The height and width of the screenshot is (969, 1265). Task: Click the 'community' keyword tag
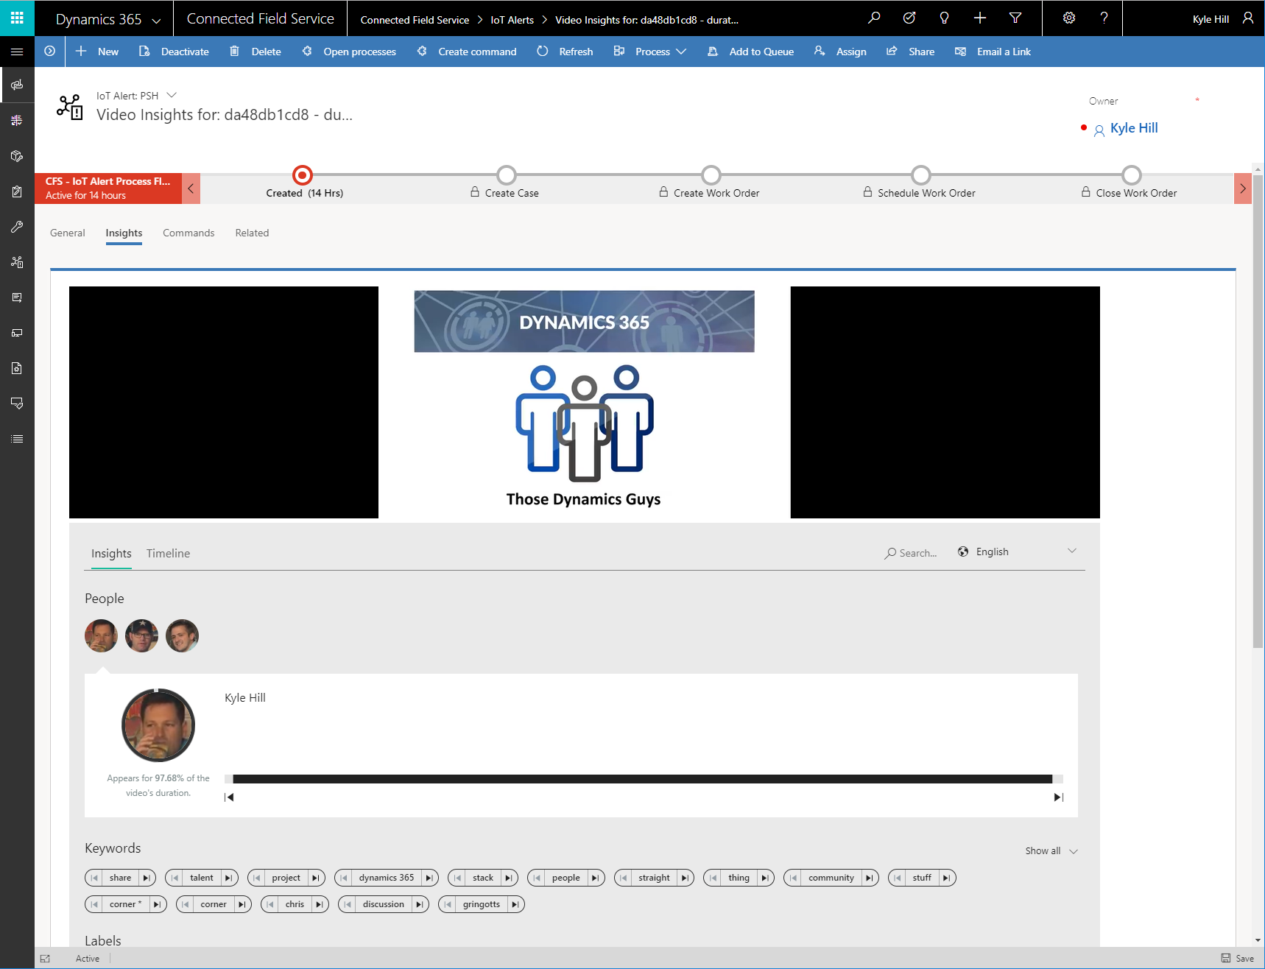click(x=831, y=878)
